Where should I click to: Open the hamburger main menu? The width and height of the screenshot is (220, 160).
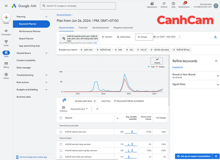(x=6, y=6)
